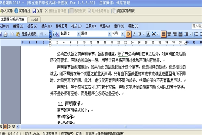Switch to the modal tab
The image size is (202, 135).
34,20
